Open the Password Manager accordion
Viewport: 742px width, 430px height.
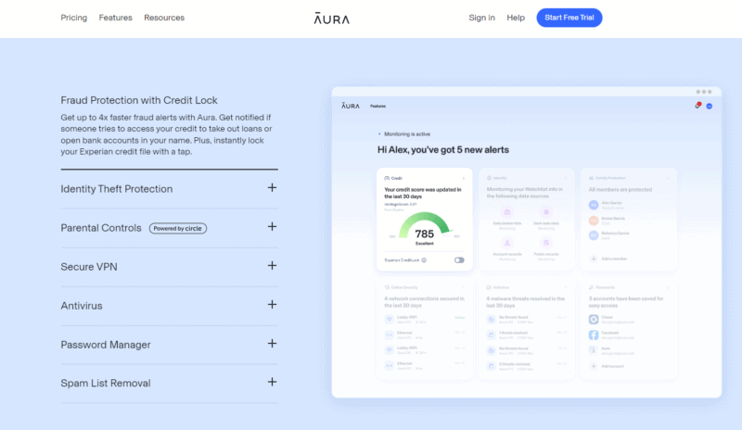click(272, 344)
